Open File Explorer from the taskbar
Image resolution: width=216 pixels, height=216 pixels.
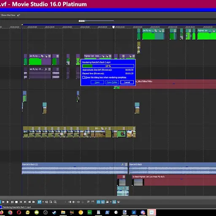[x=63, y=212]
